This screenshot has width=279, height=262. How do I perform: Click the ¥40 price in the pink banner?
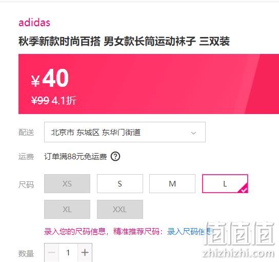50,78
